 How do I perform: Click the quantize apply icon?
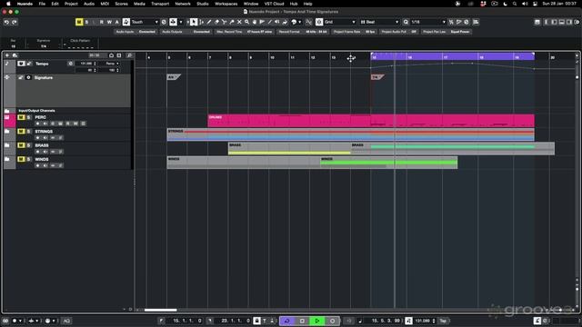coord(406,22)
